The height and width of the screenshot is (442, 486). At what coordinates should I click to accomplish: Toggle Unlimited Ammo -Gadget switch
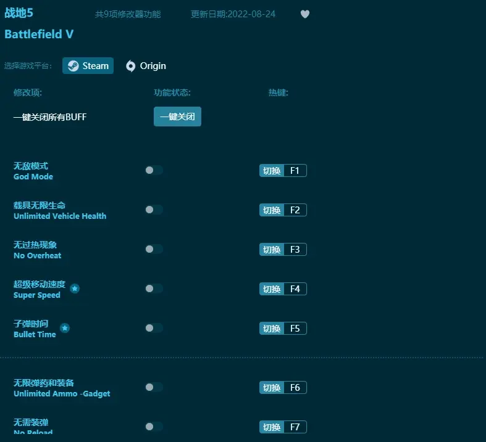[154, 387]
